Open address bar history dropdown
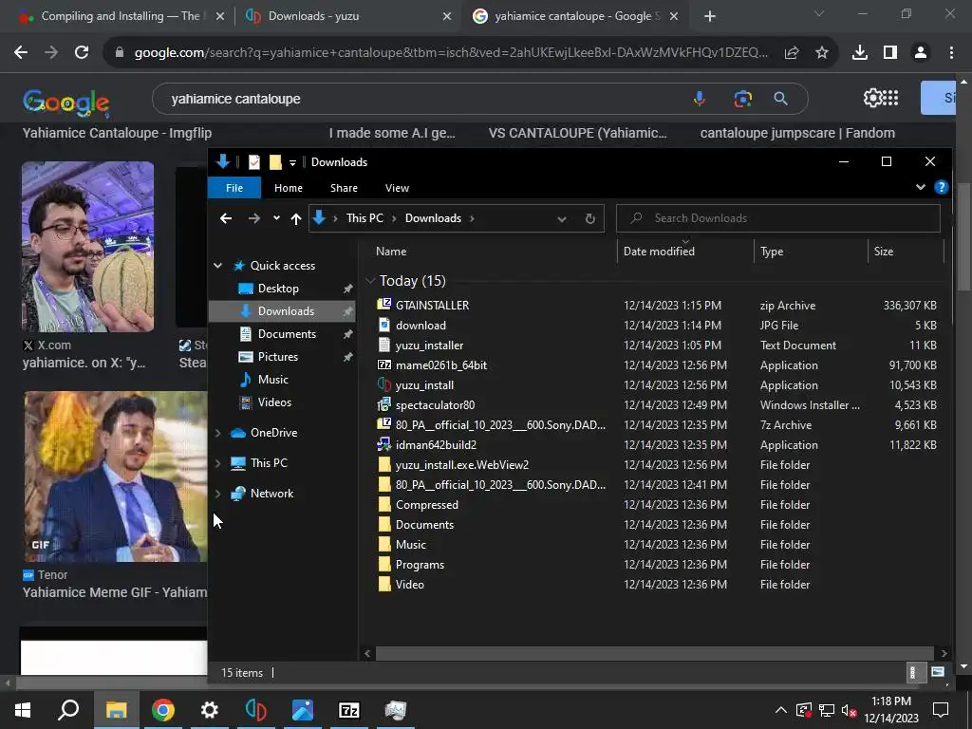Viewport: 972px width, 729px height. pyautogui.click(x=562, y=219)
